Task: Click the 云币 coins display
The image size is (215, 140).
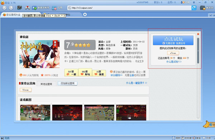Action: pos(172,3)
